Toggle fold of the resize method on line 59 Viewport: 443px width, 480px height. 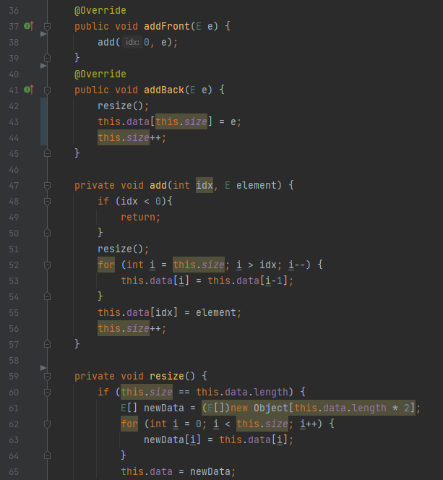pyautogui.click(x=47, y=376)
